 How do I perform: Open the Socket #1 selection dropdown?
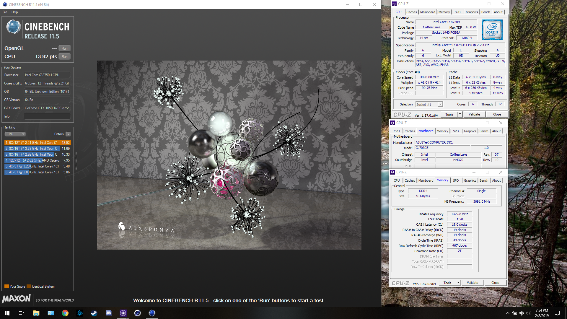[429, 105]
